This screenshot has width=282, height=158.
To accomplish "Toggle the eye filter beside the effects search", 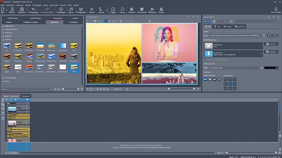I will pyautogui.click(x=55, y=89).
